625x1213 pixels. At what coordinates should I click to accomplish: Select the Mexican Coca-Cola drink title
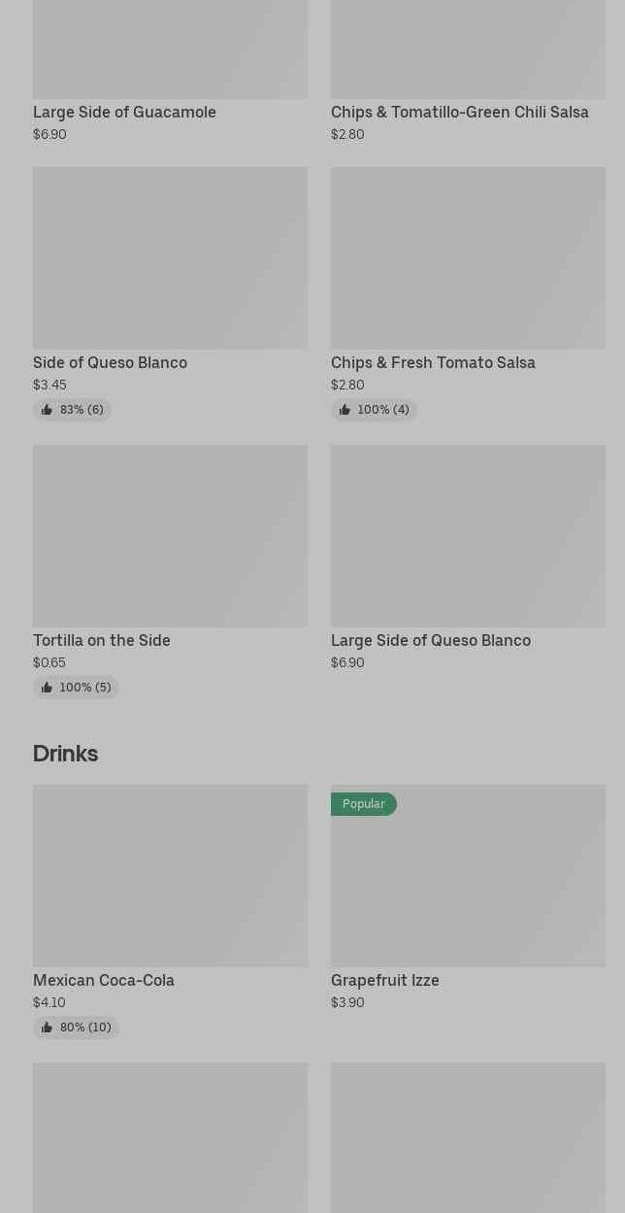coord(104,980)
